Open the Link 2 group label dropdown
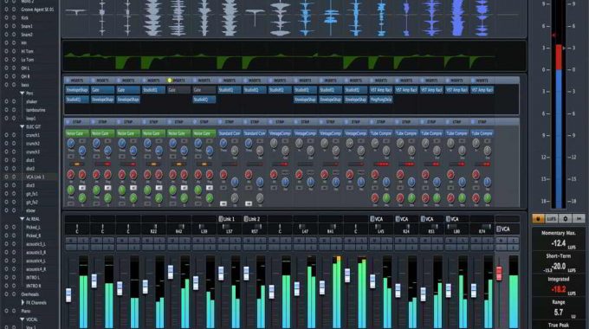The width and height of the screenshot is (589, 329). (x=255, y=219)
